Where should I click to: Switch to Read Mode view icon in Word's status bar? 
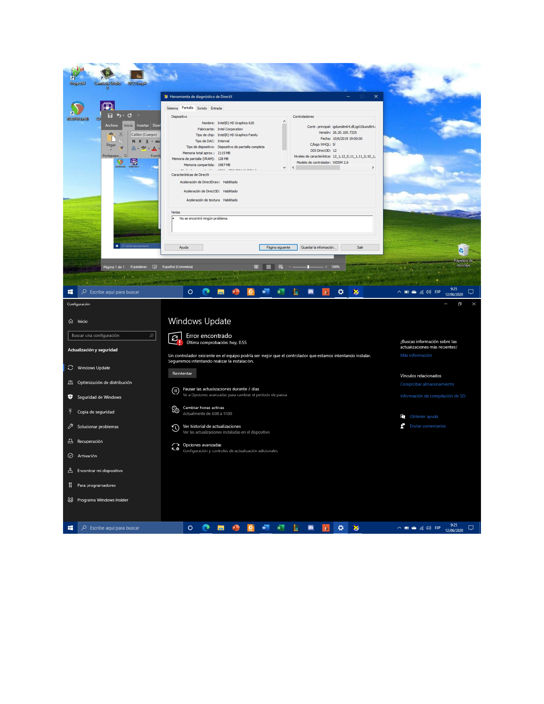pos(256,267)
